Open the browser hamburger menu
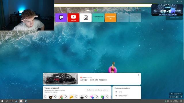Image resolution: width=184 pixels, height=103 pixels. click(x=169, y=2)
